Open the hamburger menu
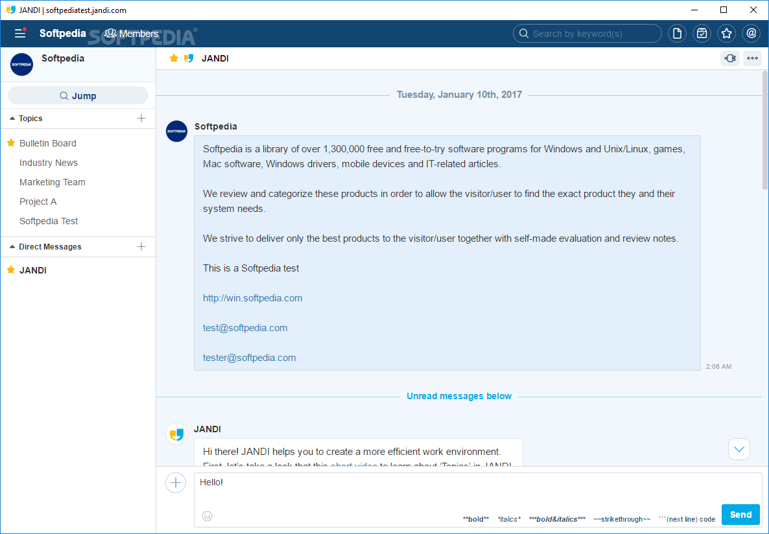Image resolution: width=769 pixels, height=534 pixels. (x=20, y=33)
